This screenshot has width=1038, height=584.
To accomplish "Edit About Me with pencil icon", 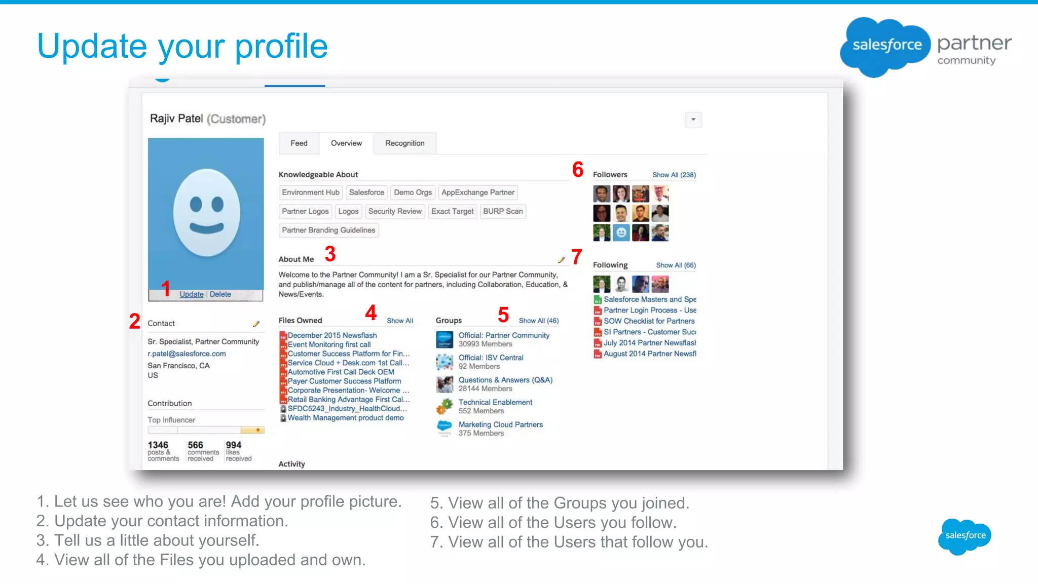I will [x=561, y=260].
